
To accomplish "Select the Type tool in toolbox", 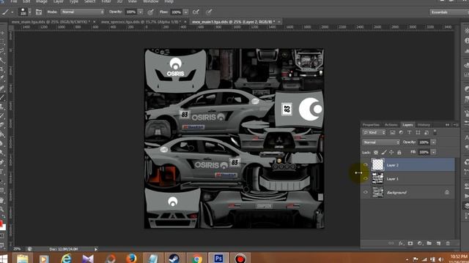I will coord(2,172).
